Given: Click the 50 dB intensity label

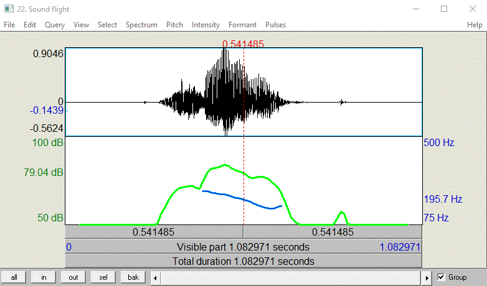Looking at the screenshot, I should 50,218.
